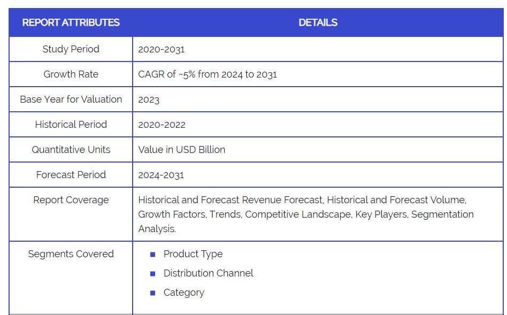Select the Historical Period row label
507x315 pixels.
pyautogui.click(x=71, y=125)
